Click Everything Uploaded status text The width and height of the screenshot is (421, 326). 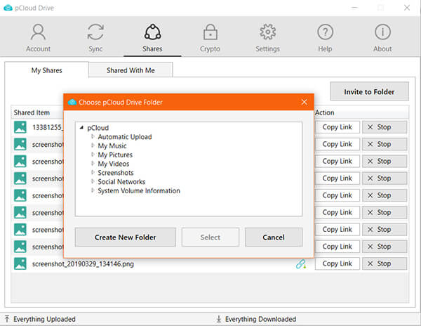(x=44, y=319)
